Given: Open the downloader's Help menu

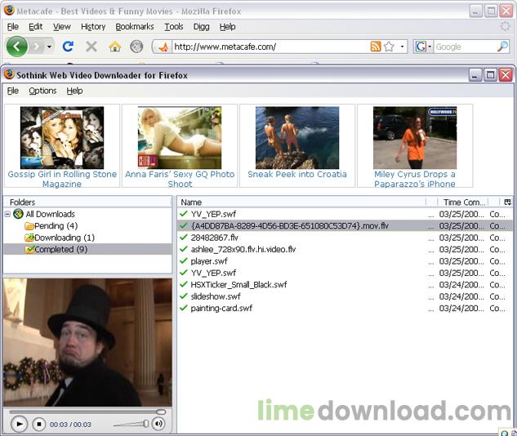Looking at the screenshot, I should click(74, 91).
